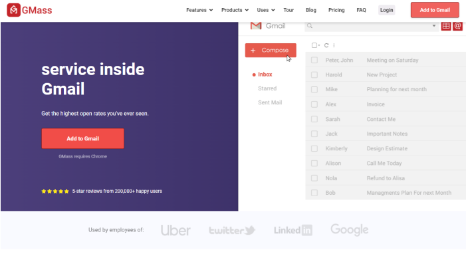Click the Google logo

pyautogui.click(x=350, y=229)
